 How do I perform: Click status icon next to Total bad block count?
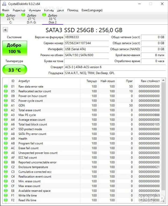(x=6, y=124)
